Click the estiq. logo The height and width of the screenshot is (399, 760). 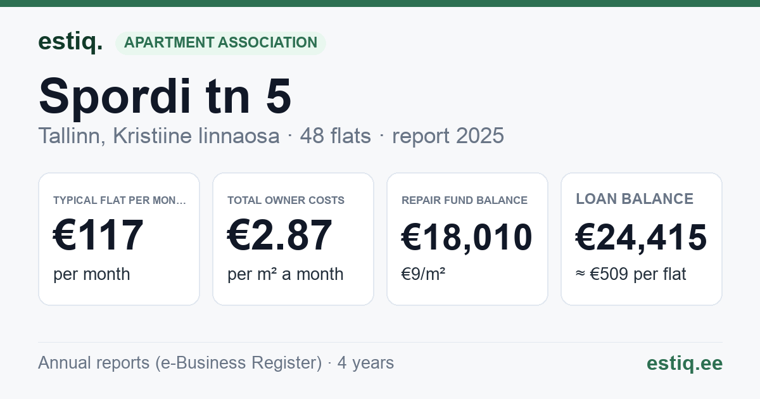pyautogui.click(x=70, y=42)
